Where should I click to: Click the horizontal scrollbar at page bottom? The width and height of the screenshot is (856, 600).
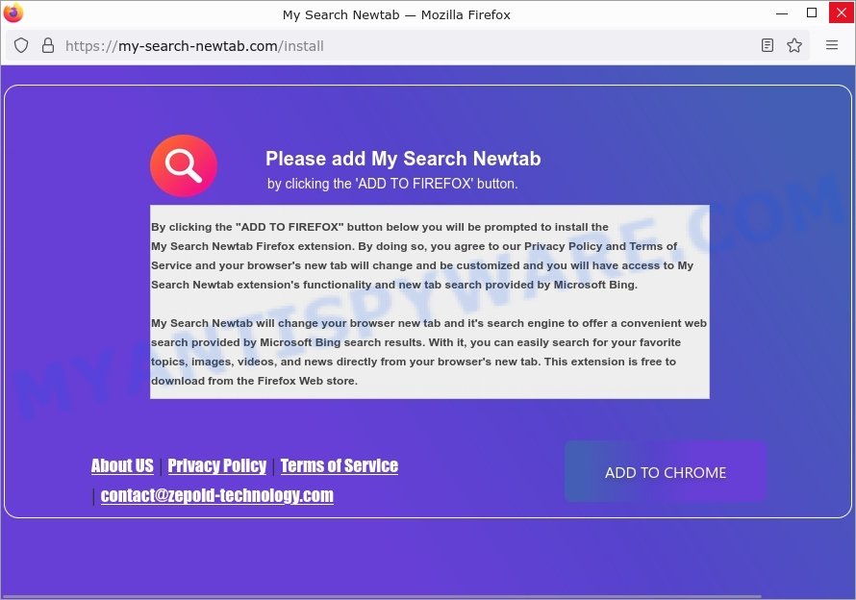pyautogui.click(x=382, y=596)
